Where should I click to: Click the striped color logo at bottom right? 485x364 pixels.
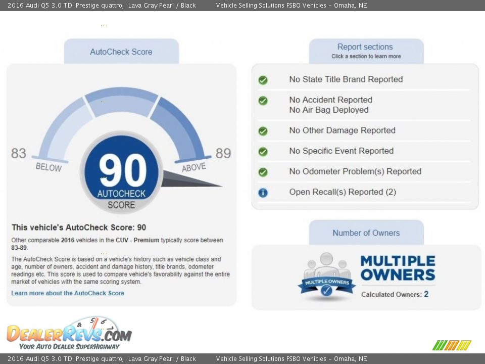coord(452,345)
